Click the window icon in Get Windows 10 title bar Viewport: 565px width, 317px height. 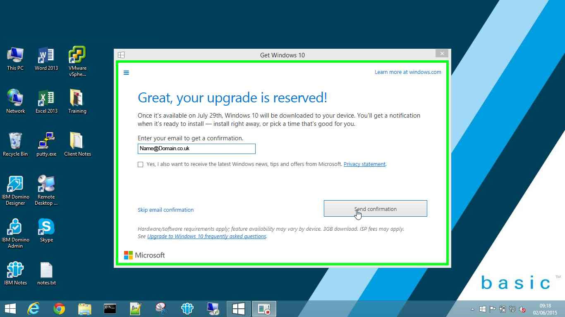point(121,55)
